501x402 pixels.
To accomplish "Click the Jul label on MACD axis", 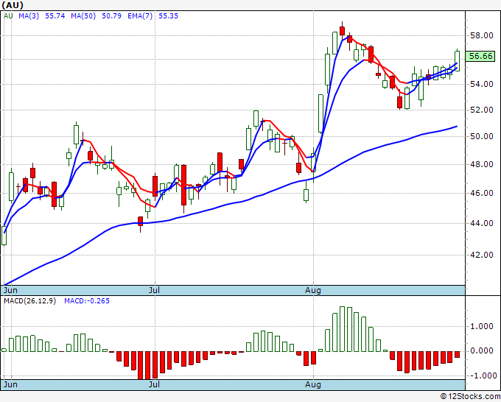I will coord(154,384).
